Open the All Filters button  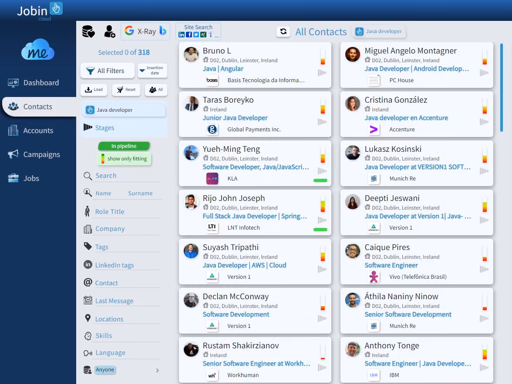(108, 71)
